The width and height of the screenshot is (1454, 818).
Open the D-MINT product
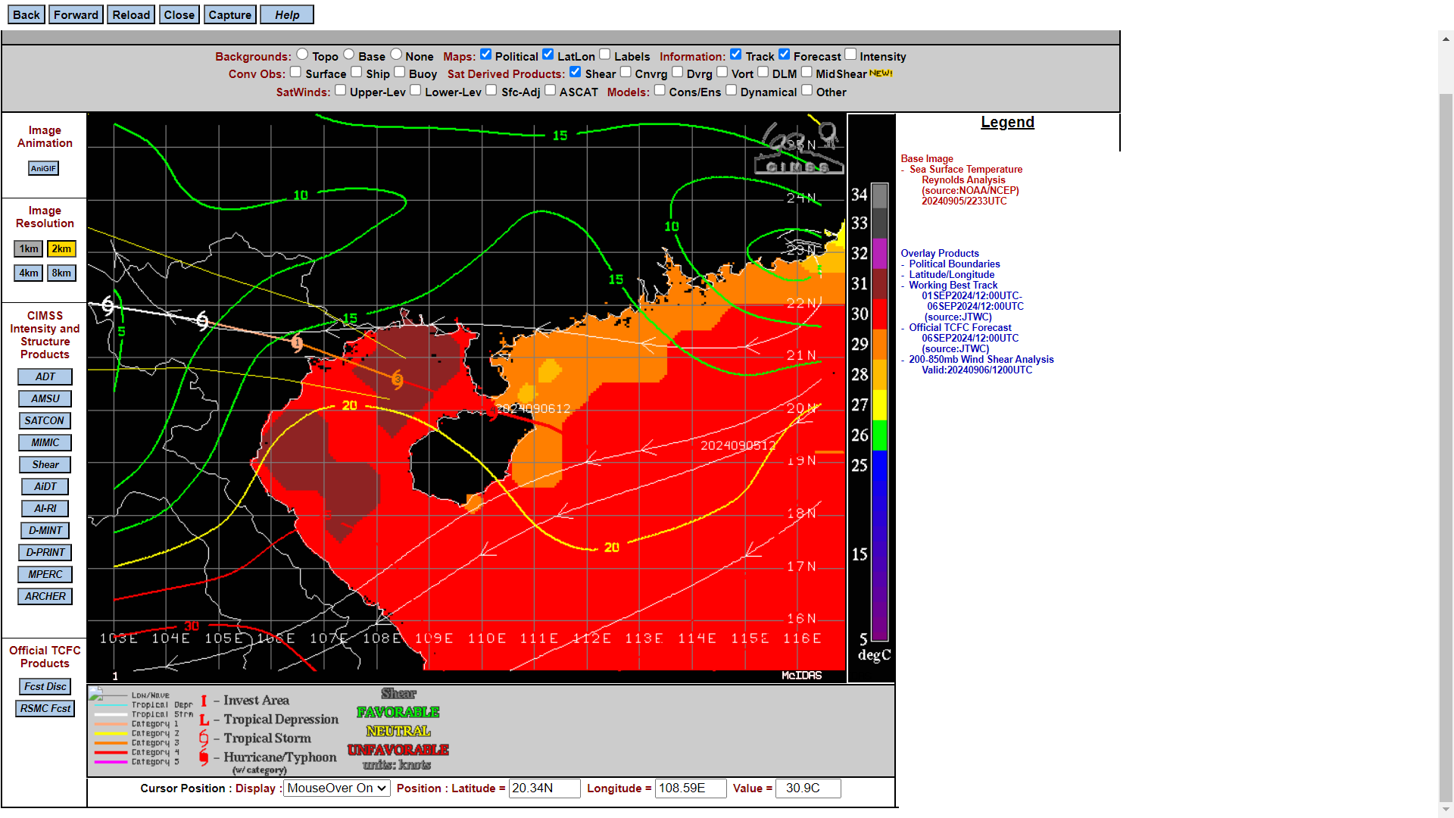point(45,530)
